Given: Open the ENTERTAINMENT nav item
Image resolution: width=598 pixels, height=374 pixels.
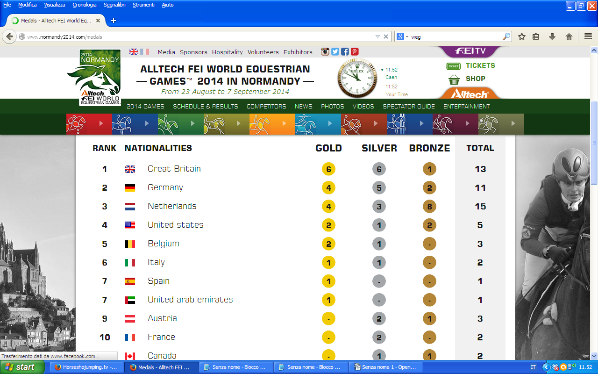Looking at the screenshot, I should (x=467, y=107).
